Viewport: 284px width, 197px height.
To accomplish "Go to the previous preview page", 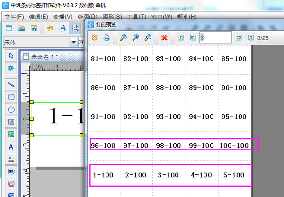I will tap(193, 38).
